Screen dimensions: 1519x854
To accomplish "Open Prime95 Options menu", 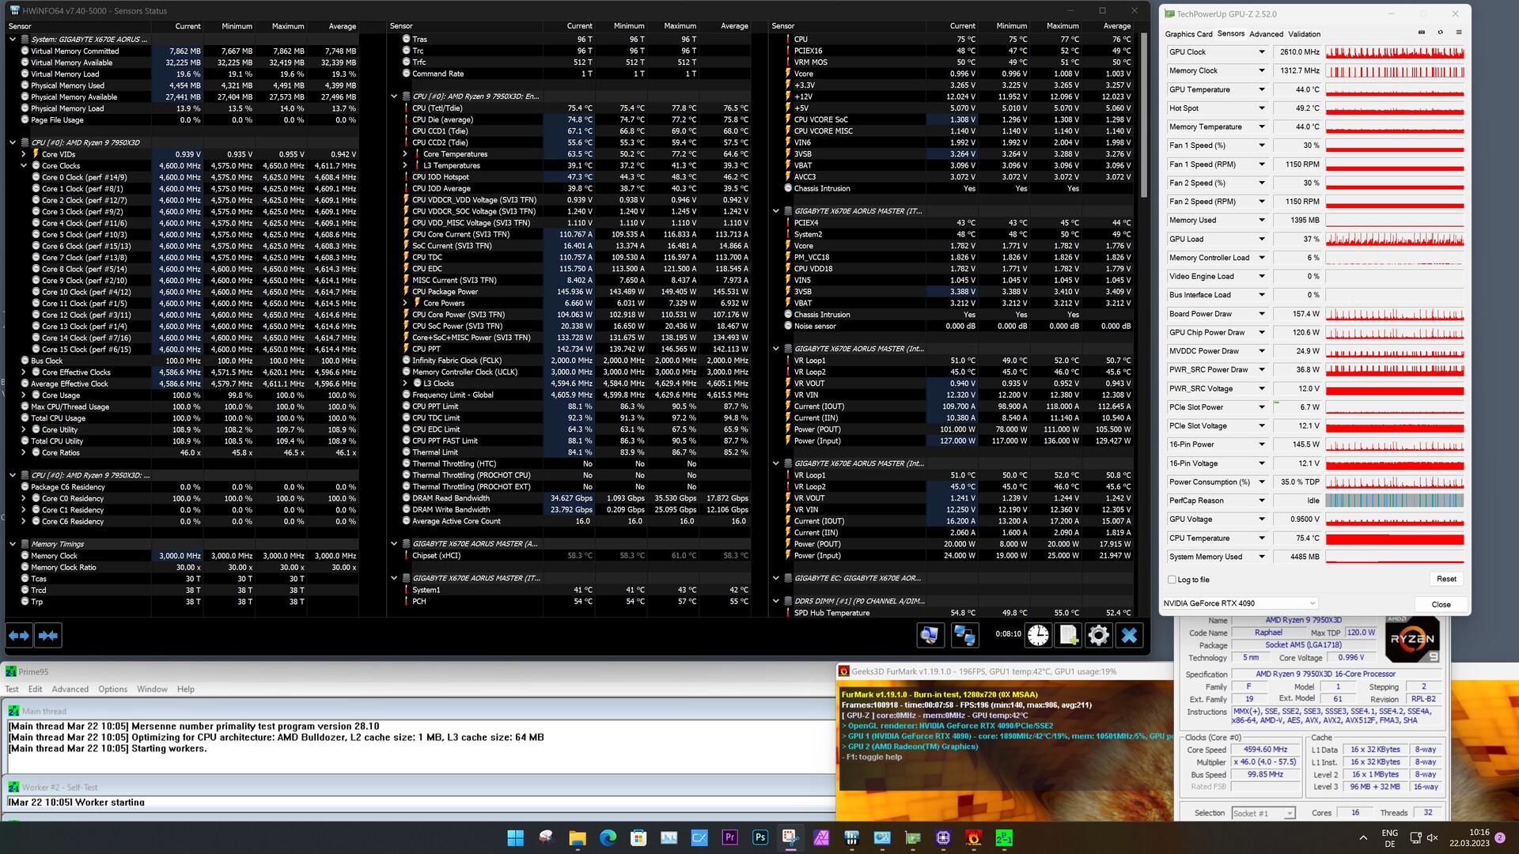I will point(112,690).
